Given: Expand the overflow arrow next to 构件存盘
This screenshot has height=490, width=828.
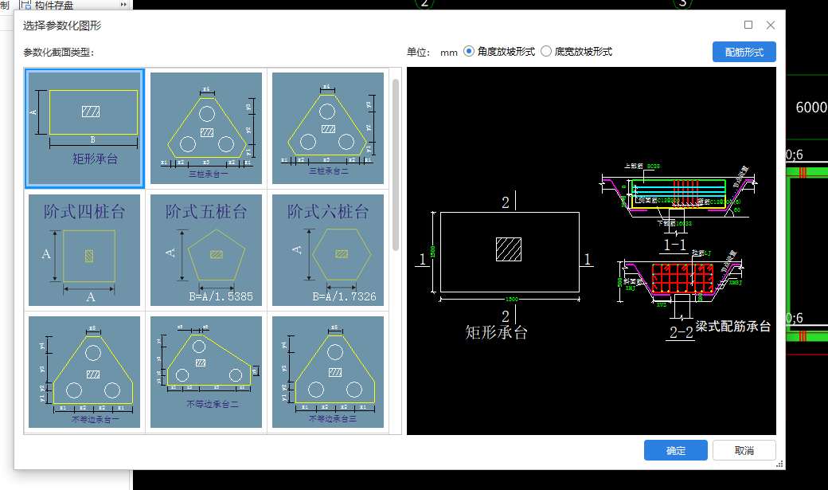Looking at the screenshot, I should click(123, 4).
